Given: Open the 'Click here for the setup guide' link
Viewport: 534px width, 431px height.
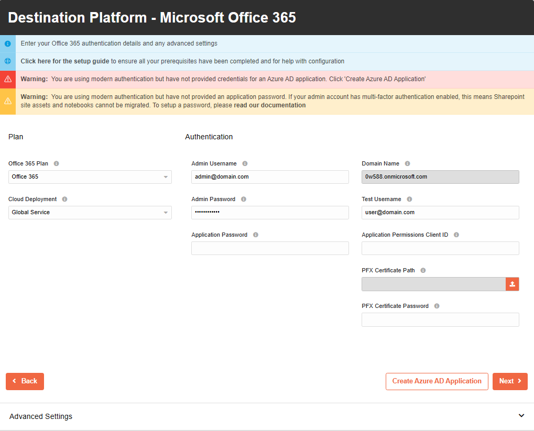Looking at the screenshot, I should [64, 61].
